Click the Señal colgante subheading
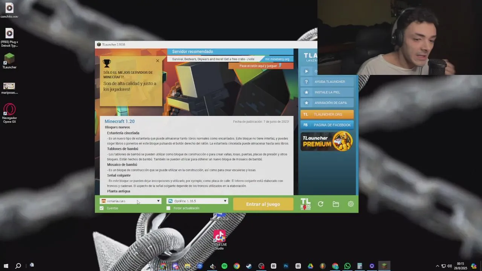482x271 pixels. (119, 175)
